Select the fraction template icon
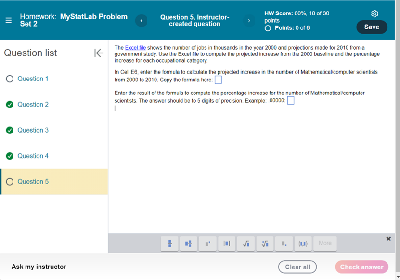Image resolution: width=400 pixels, height=280 pixels. tap(169, 243)
